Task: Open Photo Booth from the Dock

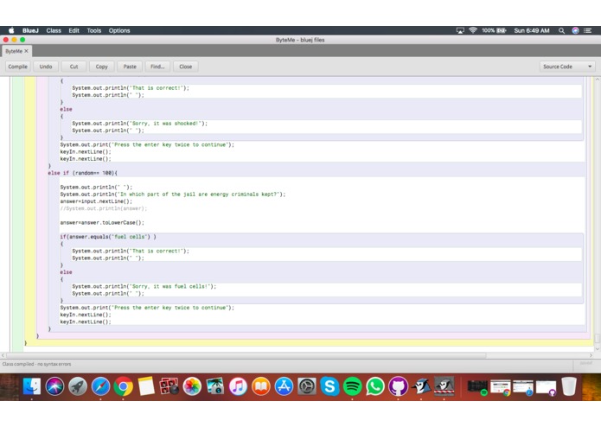Action: coord(169,386)
